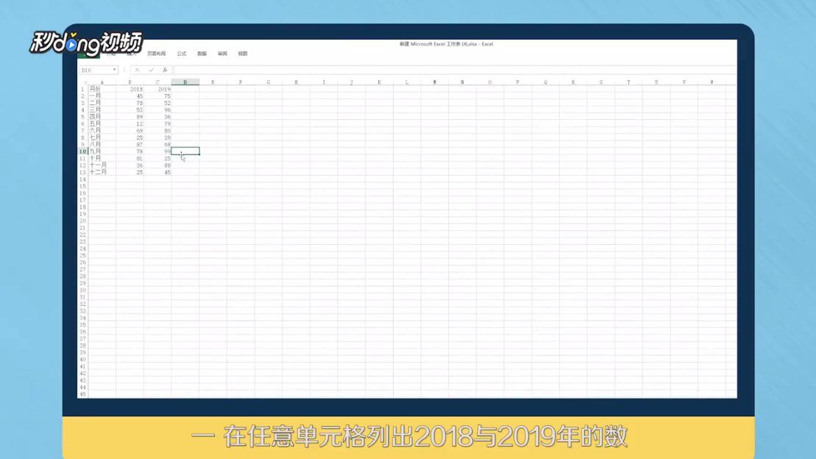Image resolution: width=816 pixels, height=459 pixels.
Task: Click the cancel X icon beside the formula bar
Action: point(137,70)
